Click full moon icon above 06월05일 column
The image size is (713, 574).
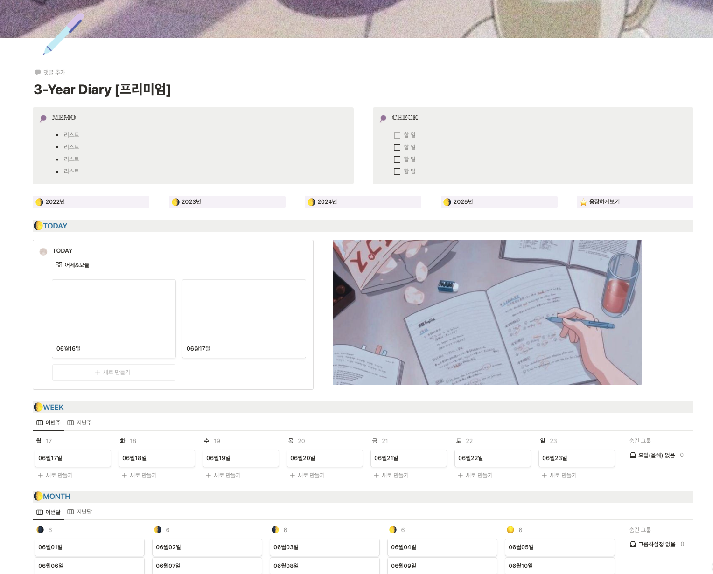click(x=510, y=530)
